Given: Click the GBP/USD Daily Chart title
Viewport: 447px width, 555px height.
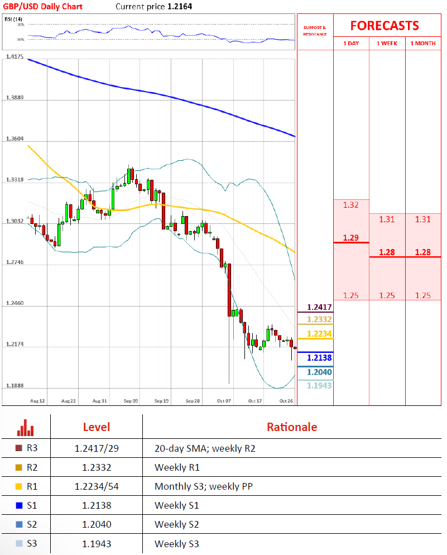Looking at the screenshot, I should point(42,6).
